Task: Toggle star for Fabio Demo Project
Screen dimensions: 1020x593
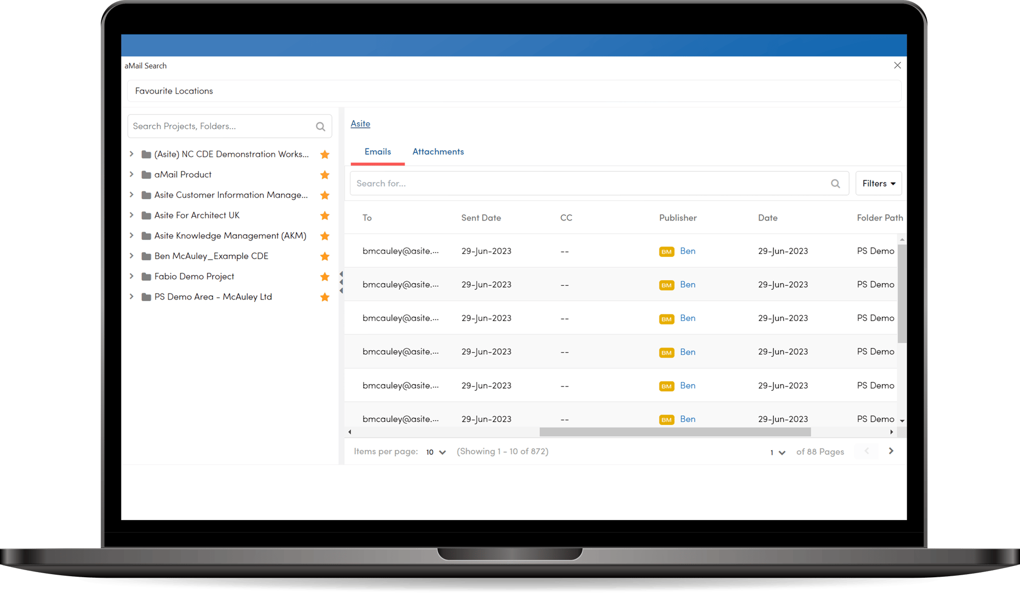Action: point(324,277)
